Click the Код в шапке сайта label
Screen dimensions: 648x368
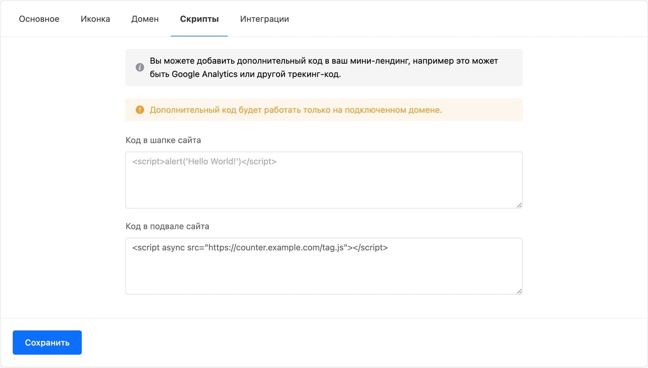pyautogui.click(x=163, y=140)
